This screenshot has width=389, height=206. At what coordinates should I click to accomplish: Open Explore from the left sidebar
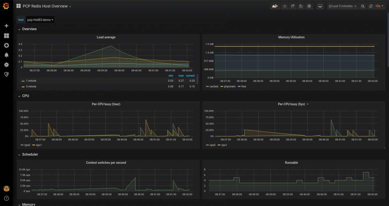6,45
